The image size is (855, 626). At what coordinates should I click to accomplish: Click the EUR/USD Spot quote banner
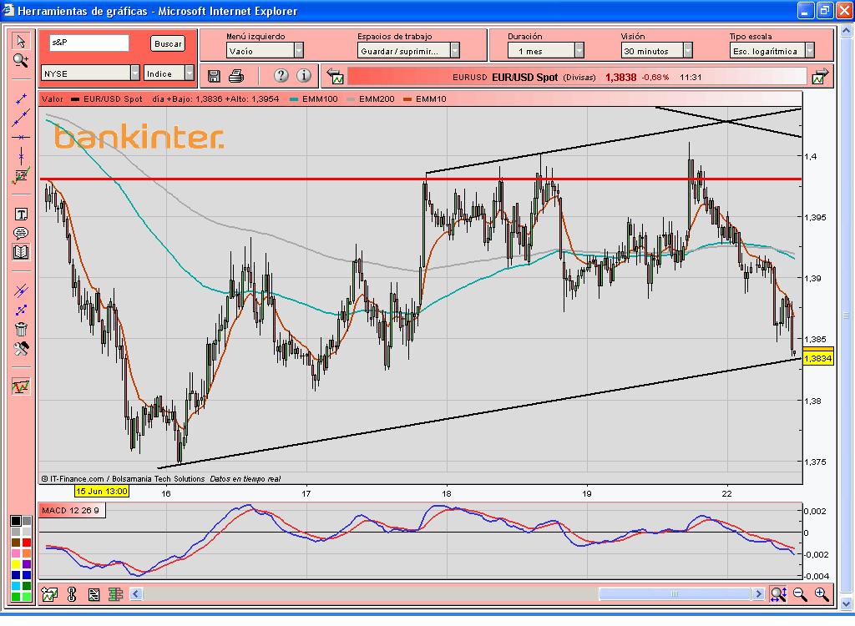click(576, 77)
